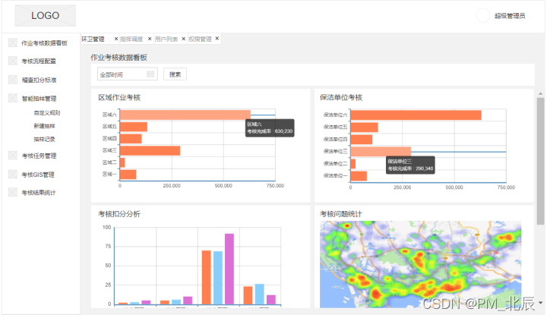The width and height of the screenshot is (547, 318).
Task: Close the 权限管理 tab
Action: 217,39
